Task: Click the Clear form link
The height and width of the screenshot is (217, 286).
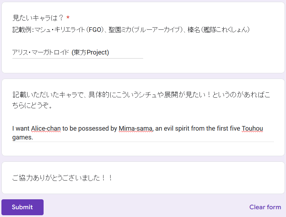Action: pyautogui.click(x=265, y=207)
